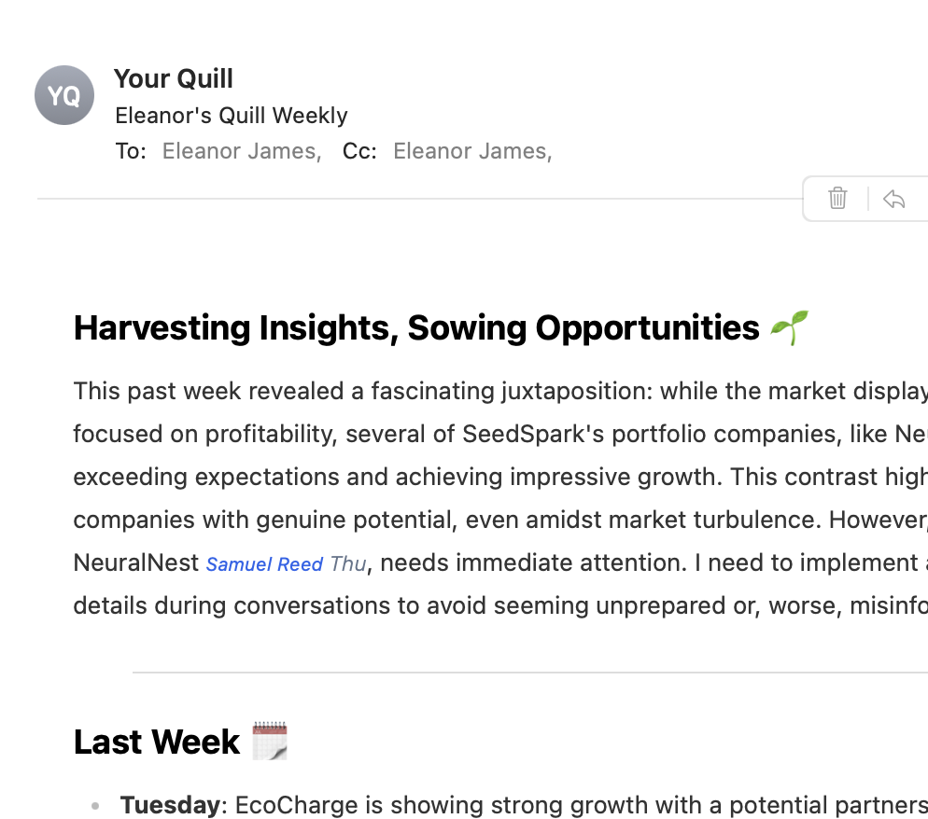Click the bold Tuesday label
The height and width of the screenshot is (819, 928).
173,805
